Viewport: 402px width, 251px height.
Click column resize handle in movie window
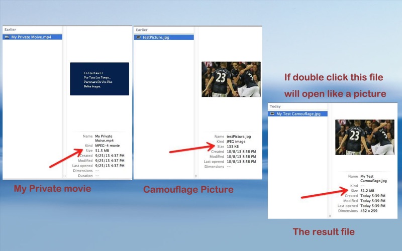(x=64, y=176)
